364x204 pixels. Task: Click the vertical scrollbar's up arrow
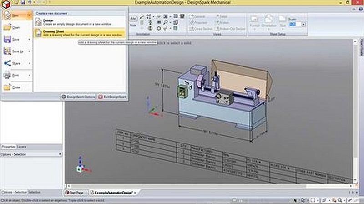click(x=355, y=41)
